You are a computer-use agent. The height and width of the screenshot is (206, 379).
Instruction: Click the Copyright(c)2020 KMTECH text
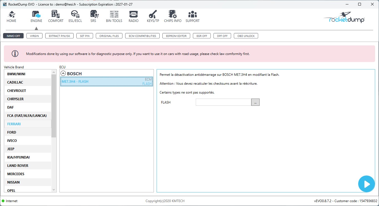coord(165,201)
